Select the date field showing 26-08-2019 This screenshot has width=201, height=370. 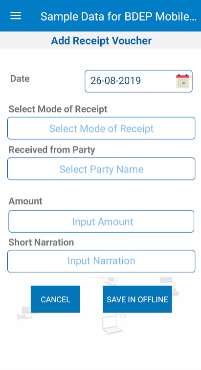138,81
